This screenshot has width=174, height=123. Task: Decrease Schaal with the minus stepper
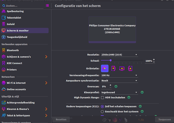click(154, 62)
